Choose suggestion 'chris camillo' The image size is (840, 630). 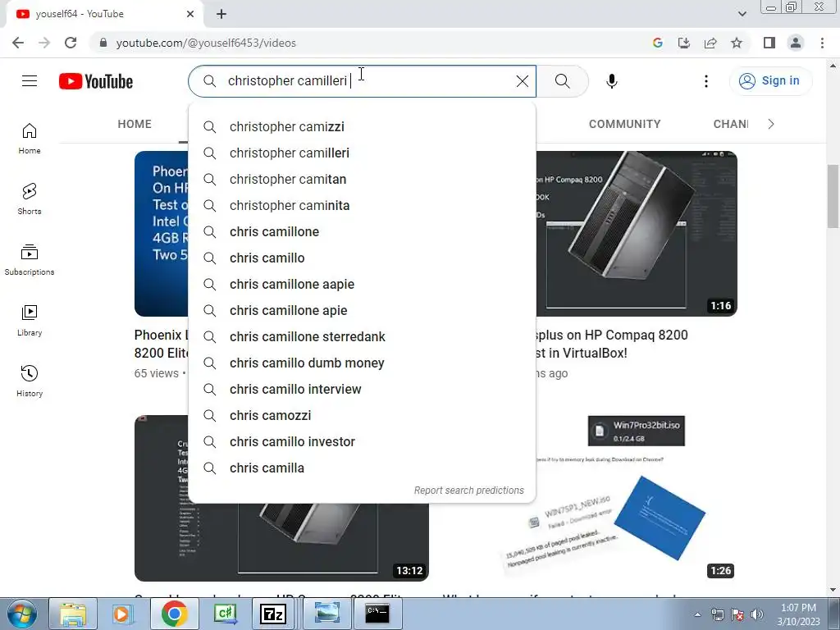[362, 258]
